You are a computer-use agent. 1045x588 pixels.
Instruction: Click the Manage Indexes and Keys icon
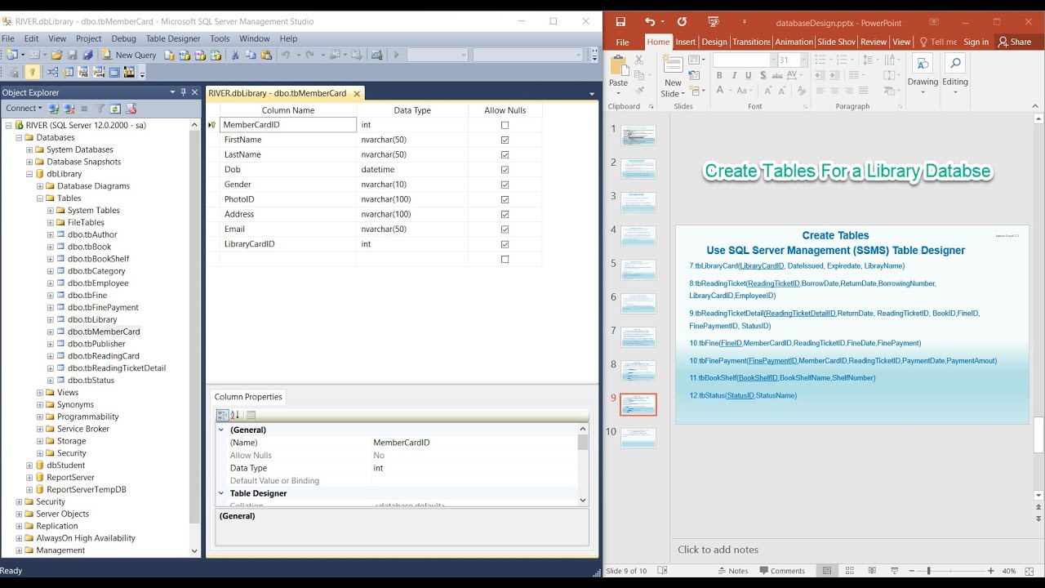pyautogui.click(x=68, y=73)
